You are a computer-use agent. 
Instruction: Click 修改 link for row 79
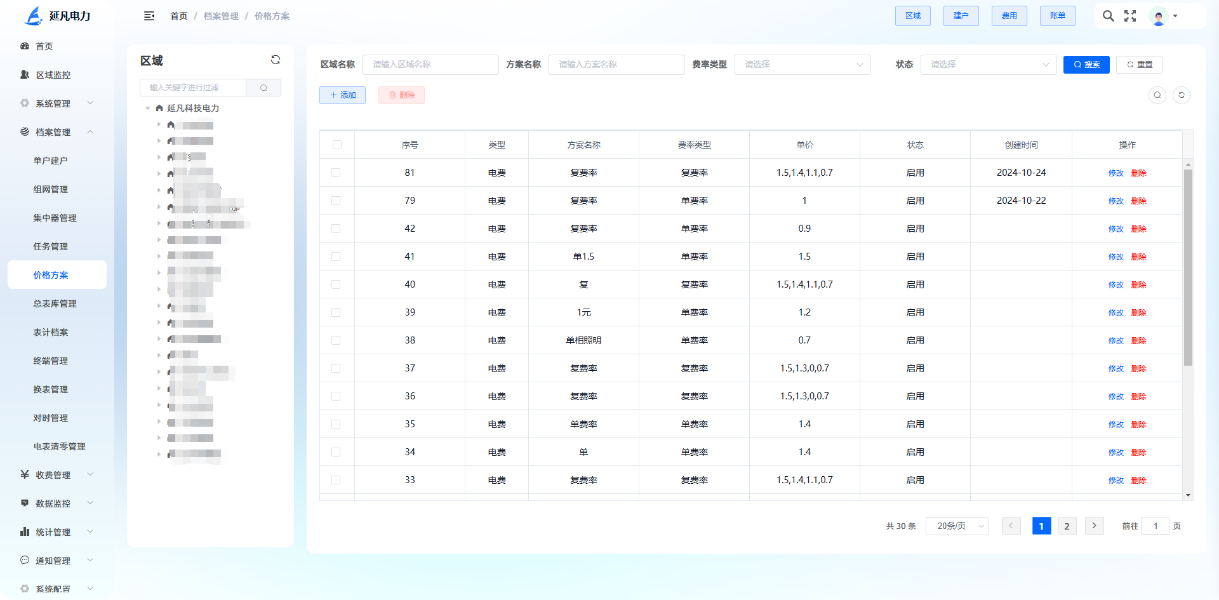point(1116,201)
